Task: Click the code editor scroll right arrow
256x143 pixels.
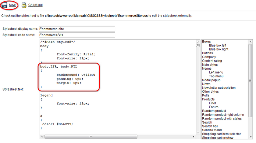Action: [193, 136]
